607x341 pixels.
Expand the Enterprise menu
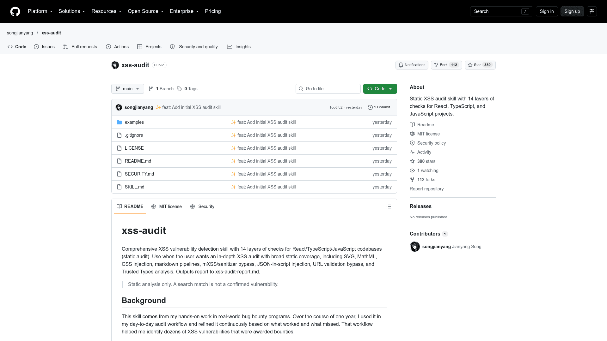click(x=184, y=11)
